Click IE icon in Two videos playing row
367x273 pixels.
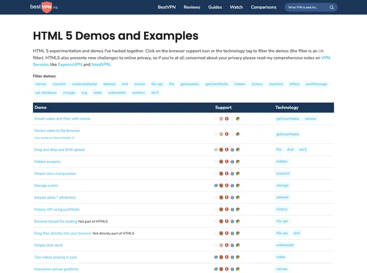[216, 257]
